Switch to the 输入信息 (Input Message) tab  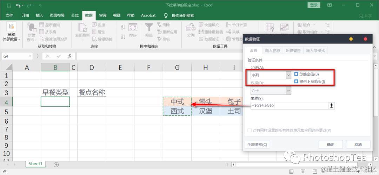(272, 51)
